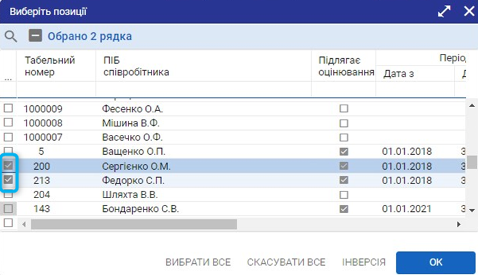Expand the dialog to full size

(444, 12)
